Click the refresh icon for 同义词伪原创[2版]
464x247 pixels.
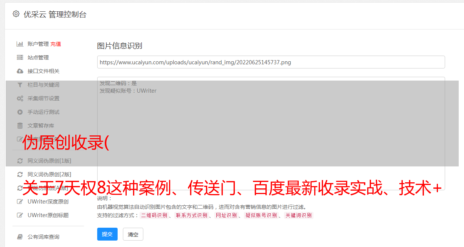pyautogui.click(x=20, y=174)
